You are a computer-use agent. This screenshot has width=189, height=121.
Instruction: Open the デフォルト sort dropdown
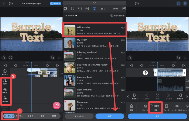pyautogui.click(x=71, y=16)
